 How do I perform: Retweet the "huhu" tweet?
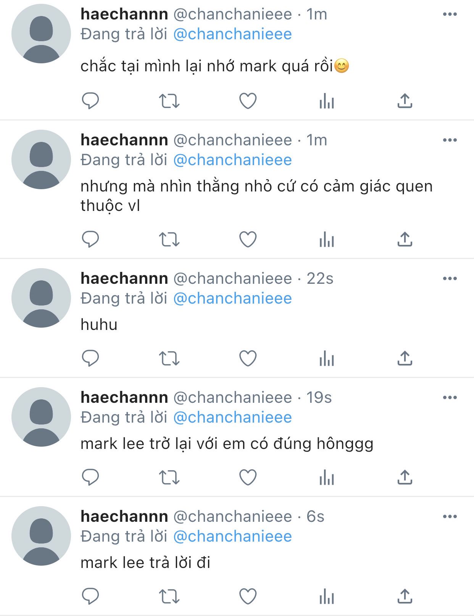(169, 359)
